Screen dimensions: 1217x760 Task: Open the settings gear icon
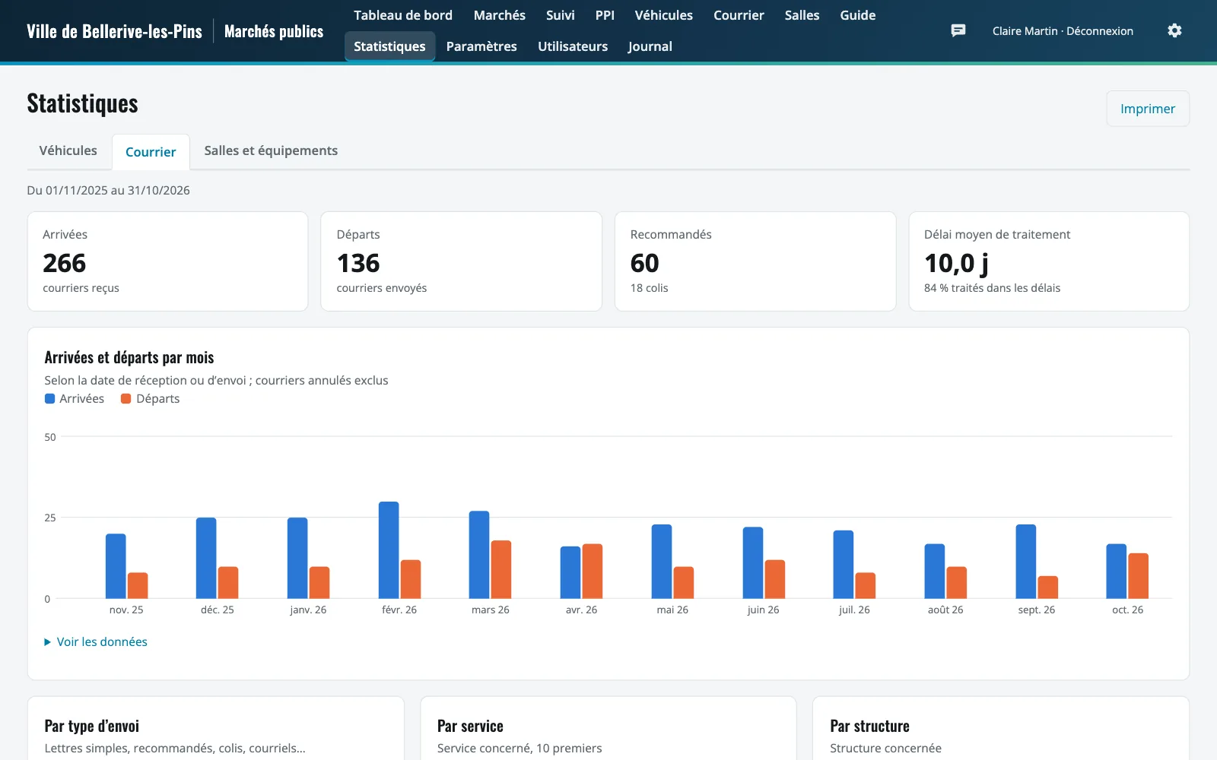[1174, 30]
